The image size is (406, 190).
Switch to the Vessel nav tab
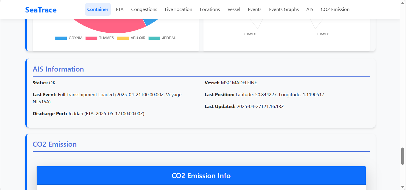[234, 9]
